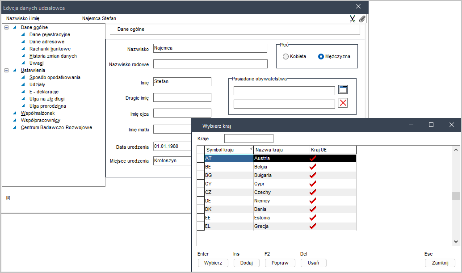Close the Wybierz kraj dialog
The width and height of the screenshot is (462, 273).
click(452, 125)
